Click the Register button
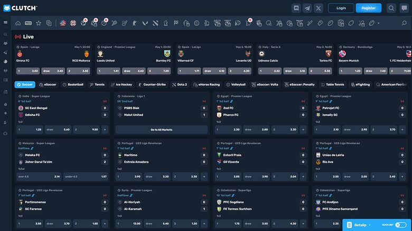The height and width of the screenshot is (231, 412). click(368, 8)
